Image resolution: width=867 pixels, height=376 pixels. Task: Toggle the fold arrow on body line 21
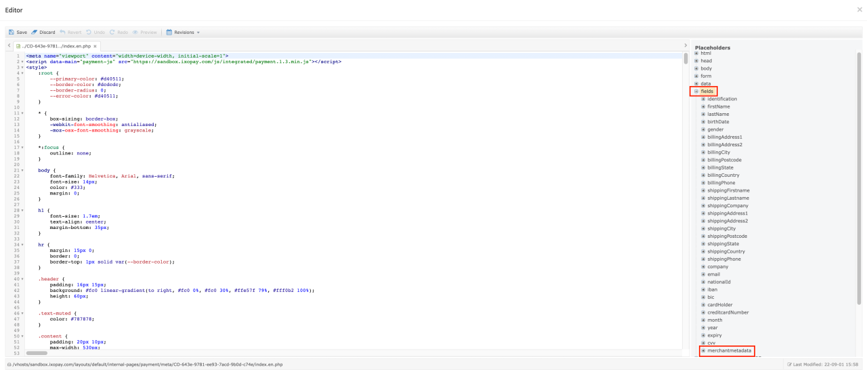(x=23, y=170)
